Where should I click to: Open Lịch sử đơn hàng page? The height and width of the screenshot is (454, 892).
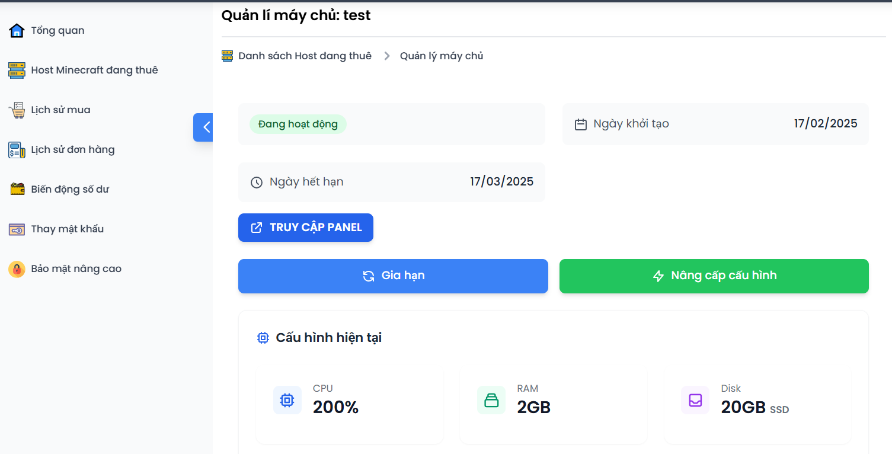(x=73, y=150)
